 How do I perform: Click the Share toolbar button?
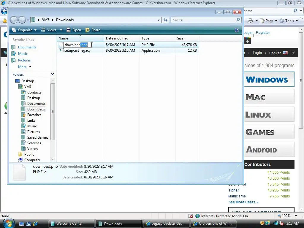click(x=93, y=30)
